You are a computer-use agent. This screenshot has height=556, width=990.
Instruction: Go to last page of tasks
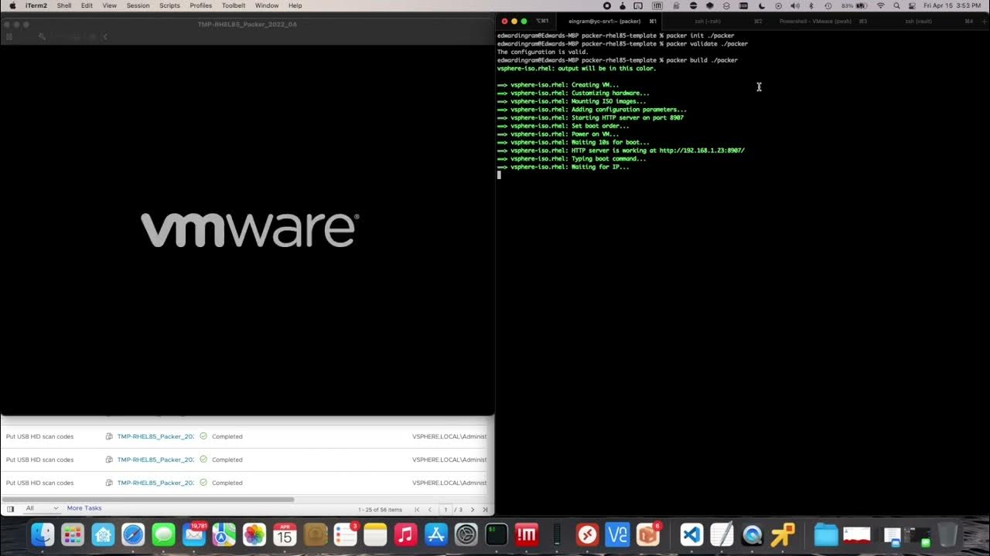(x=485, y=510)
